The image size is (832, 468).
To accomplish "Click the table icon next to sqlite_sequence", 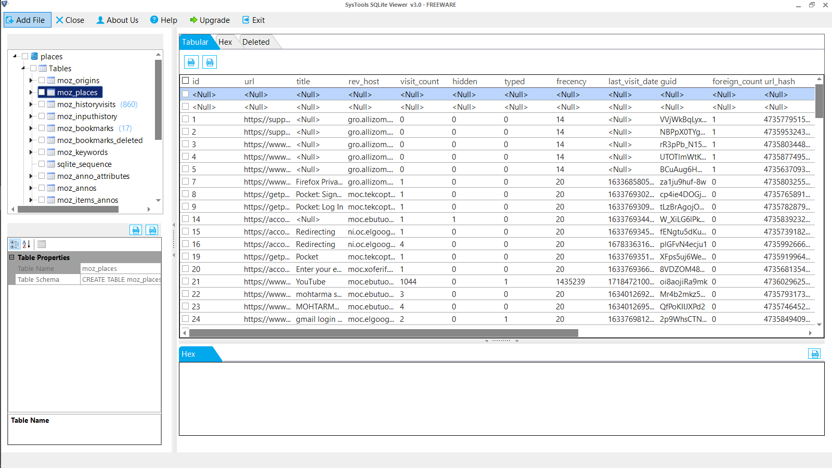I will coord(51,164).
